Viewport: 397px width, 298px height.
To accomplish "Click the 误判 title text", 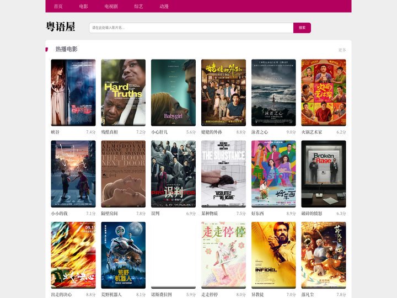I will point(155,214).
